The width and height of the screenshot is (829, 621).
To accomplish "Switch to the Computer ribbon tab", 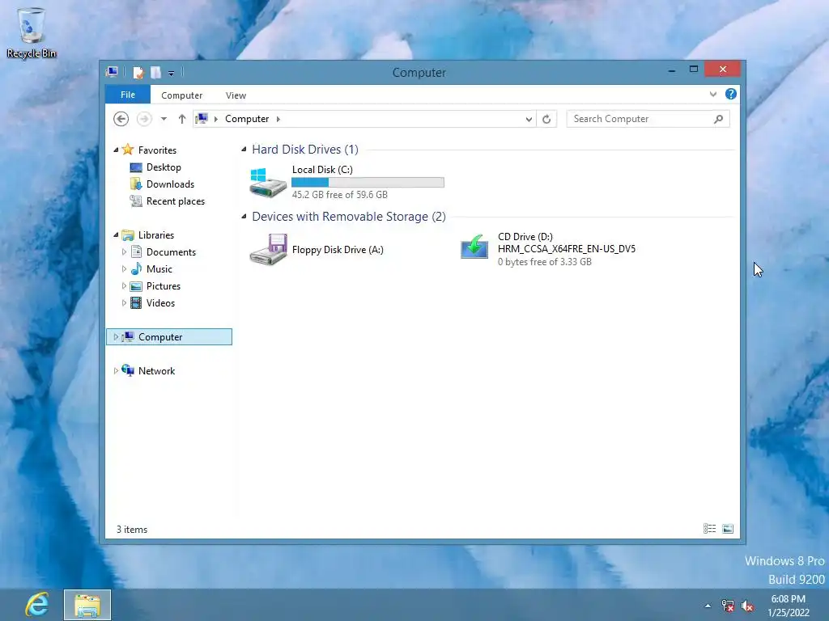I will [182, 95].
